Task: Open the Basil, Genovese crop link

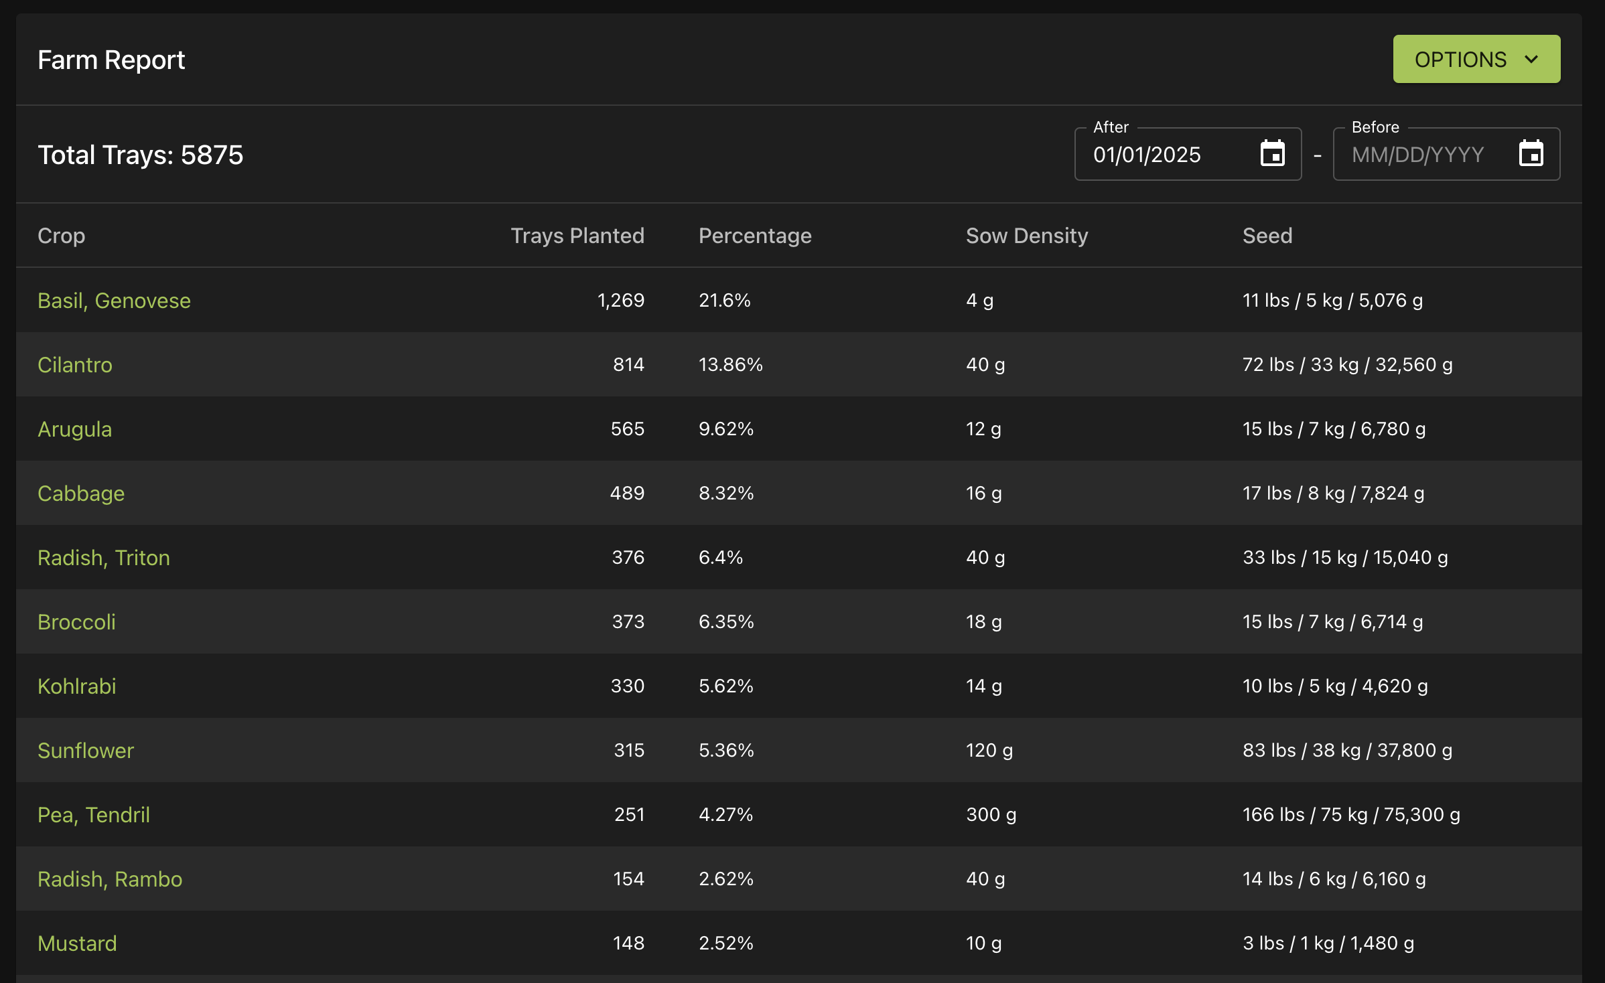Action: tap(114, 301)
